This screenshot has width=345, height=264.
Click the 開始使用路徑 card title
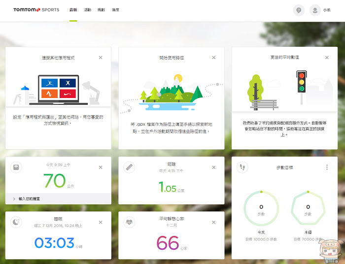(172, 58)
